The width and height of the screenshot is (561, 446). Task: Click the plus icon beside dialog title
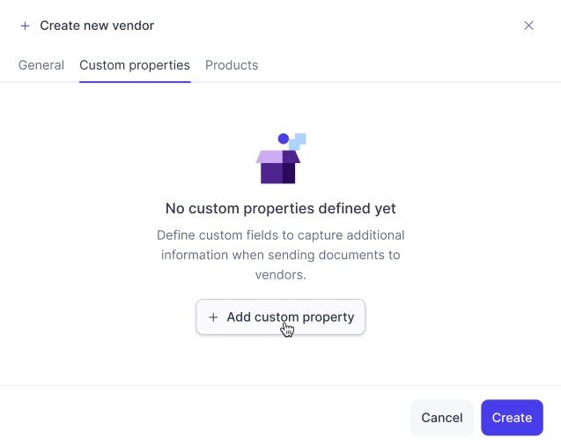(25, 26)
